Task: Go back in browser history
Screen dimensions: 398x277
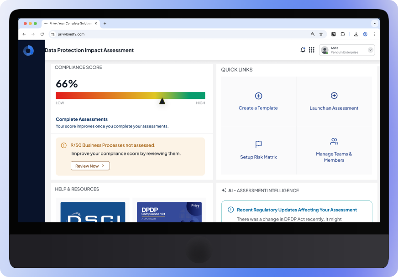Action: tap(24, 34)
